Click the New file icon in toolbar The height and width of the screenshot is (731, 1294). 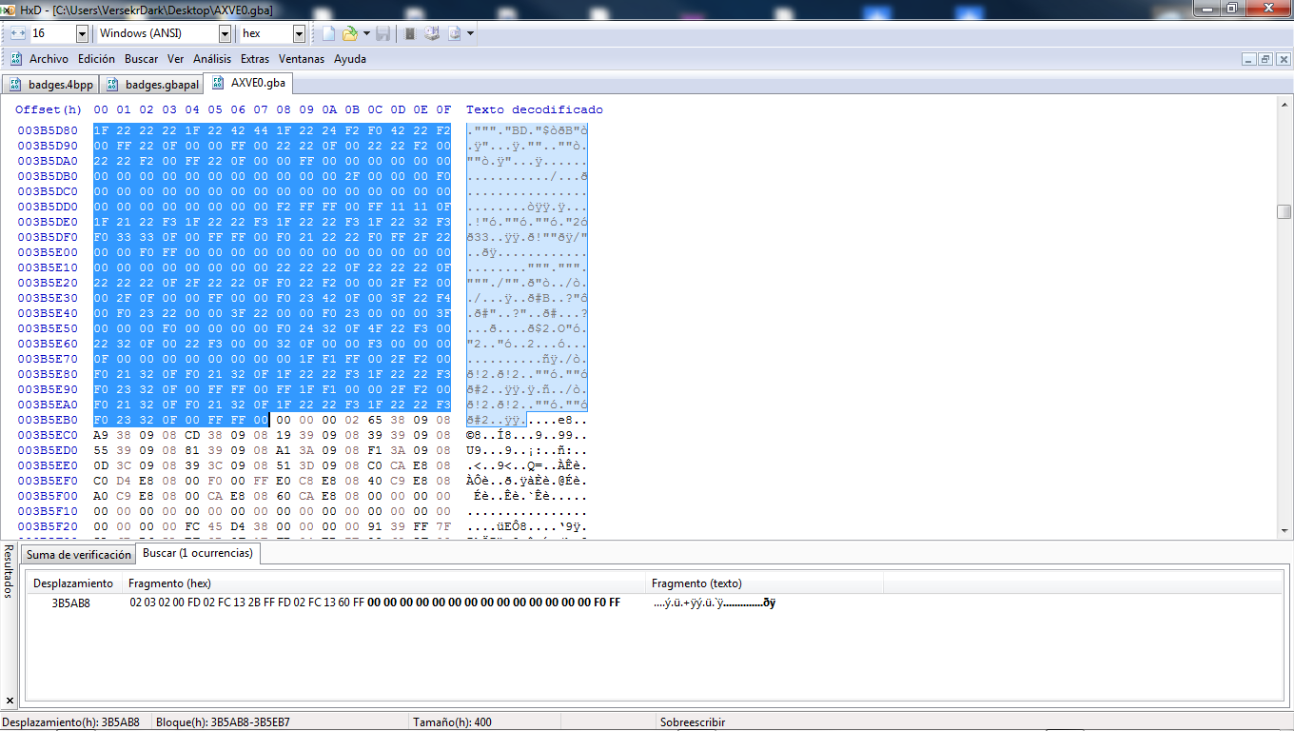click(328, 33)
